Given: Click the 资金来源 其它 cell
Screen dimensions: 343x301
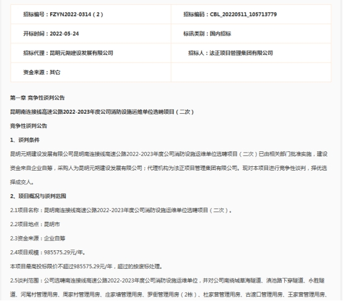Looking at the screenshot, I should [91, 72].
